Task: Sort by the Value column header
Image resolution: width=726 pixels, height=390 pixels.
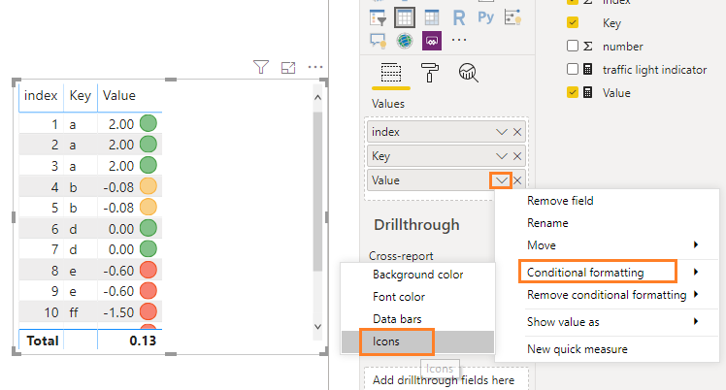Action: pyautogui.click(x=119, y=96)
